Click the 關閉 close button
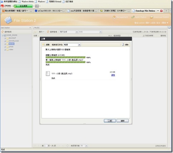The height and width of the screenshot is (153, 173). click(123, 121)
